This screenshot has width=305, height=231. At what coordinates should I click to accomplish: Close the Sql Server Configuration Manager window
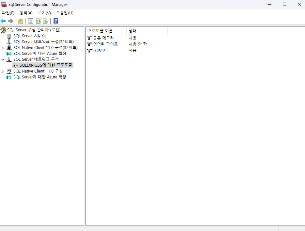(x=299, y=5)
